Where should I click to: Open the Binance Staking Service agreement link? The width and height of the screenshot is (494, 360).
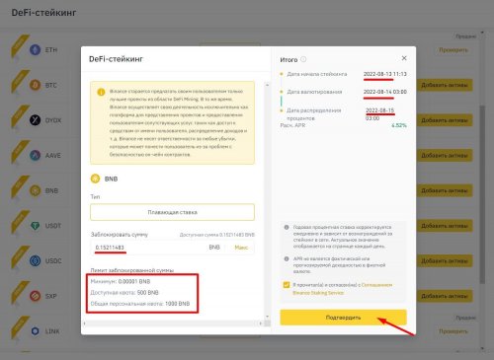point(343,289)
